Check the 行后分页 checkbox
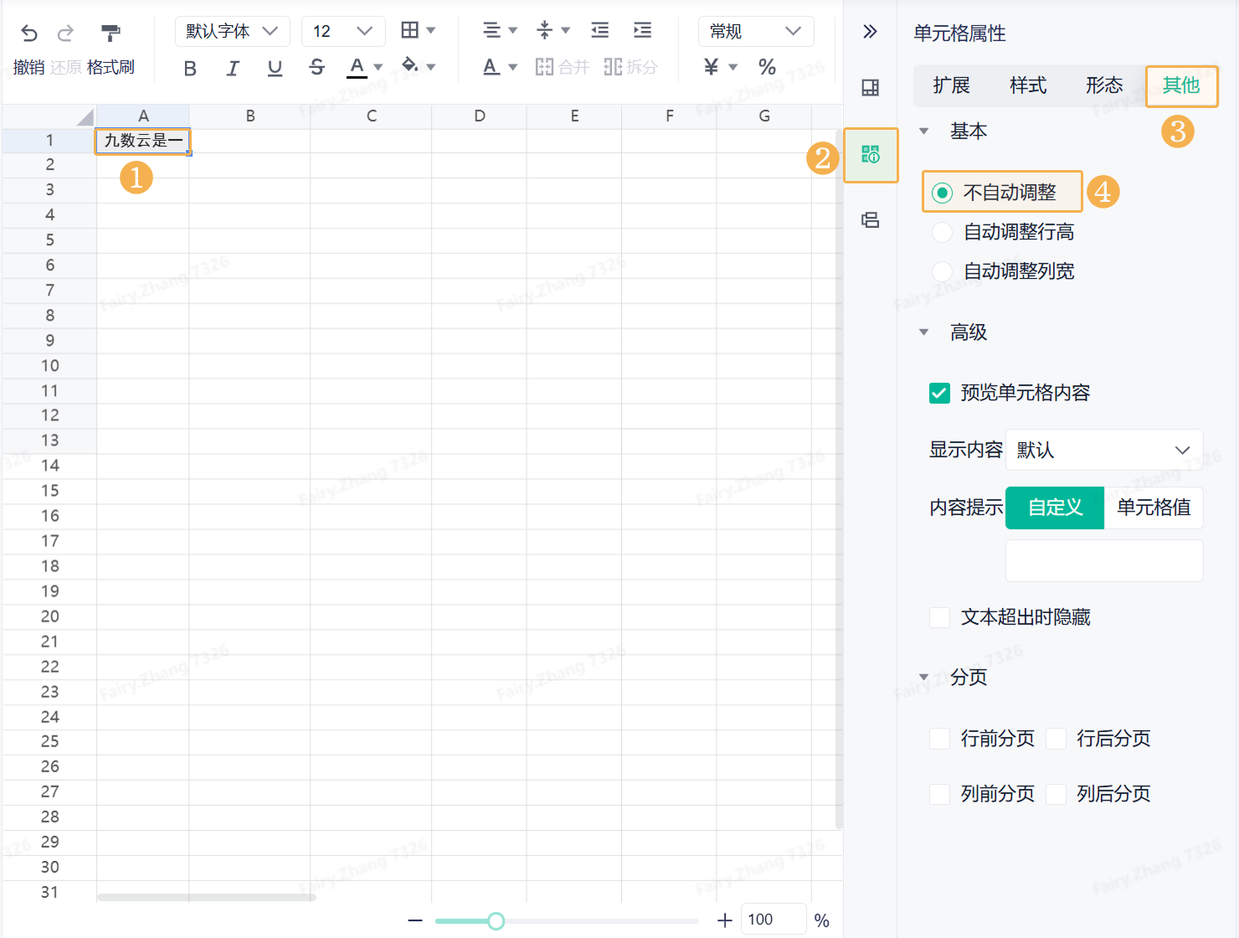Image resolution: width=1239 pixels, height=938 pixels. tap(1056, 739)
